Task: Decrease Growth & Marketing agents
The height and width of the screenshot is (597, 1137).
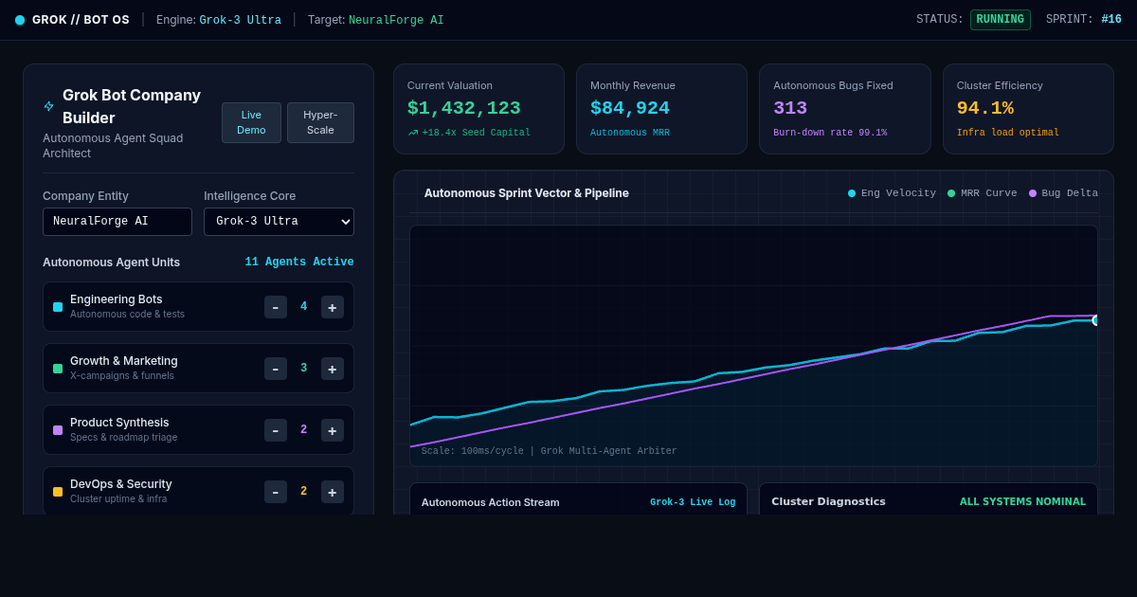Action: (x=276, y=369)
